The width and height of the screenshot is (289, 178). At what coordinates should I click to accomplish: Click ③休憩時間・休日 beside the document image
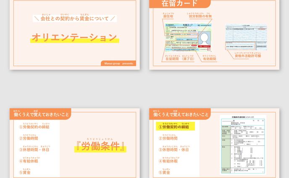[x=173, y=149]
